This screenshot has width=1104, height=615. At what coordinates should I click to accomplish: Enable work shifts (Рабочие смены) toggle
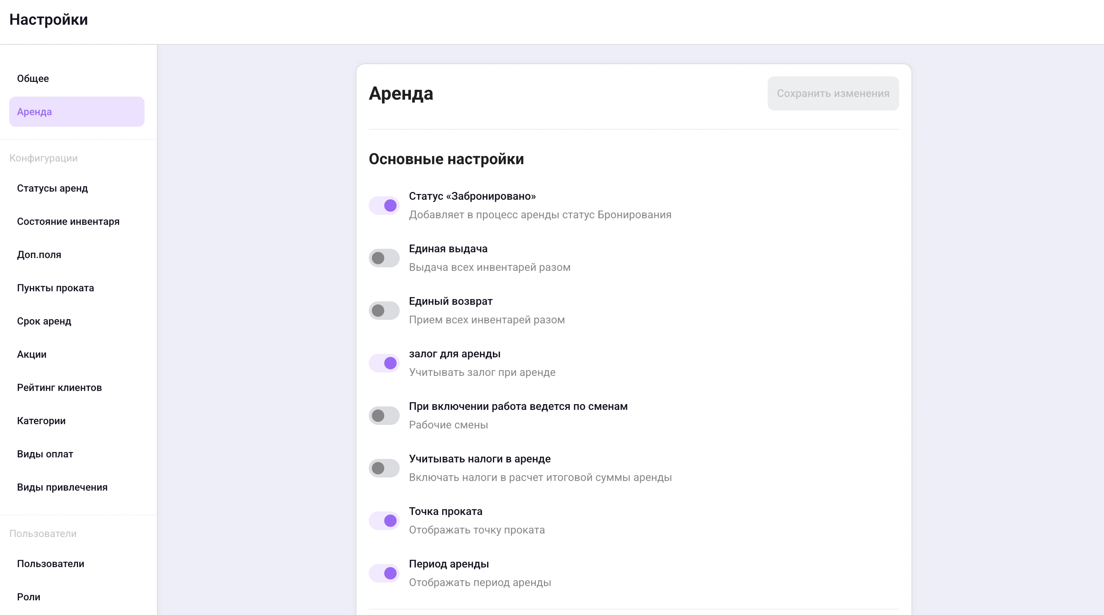tap(384, 415)
